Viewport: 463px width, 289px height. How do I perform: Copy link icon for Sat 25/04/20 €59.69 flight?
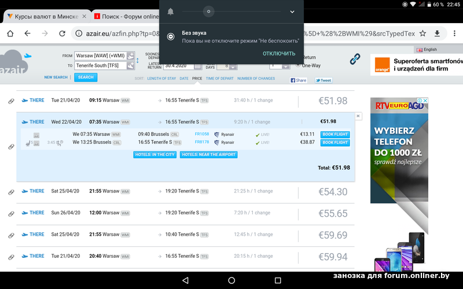[x=11, y=235]
